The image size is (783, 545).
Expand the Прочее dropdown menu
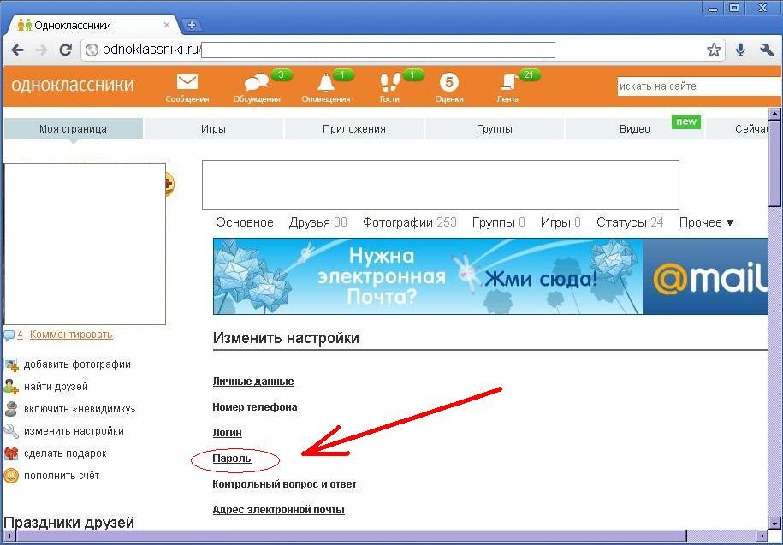tap(706, 222)
